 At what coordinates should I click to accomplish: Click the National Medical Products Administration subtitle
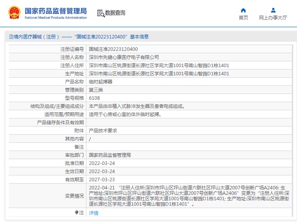coord(56,17)
